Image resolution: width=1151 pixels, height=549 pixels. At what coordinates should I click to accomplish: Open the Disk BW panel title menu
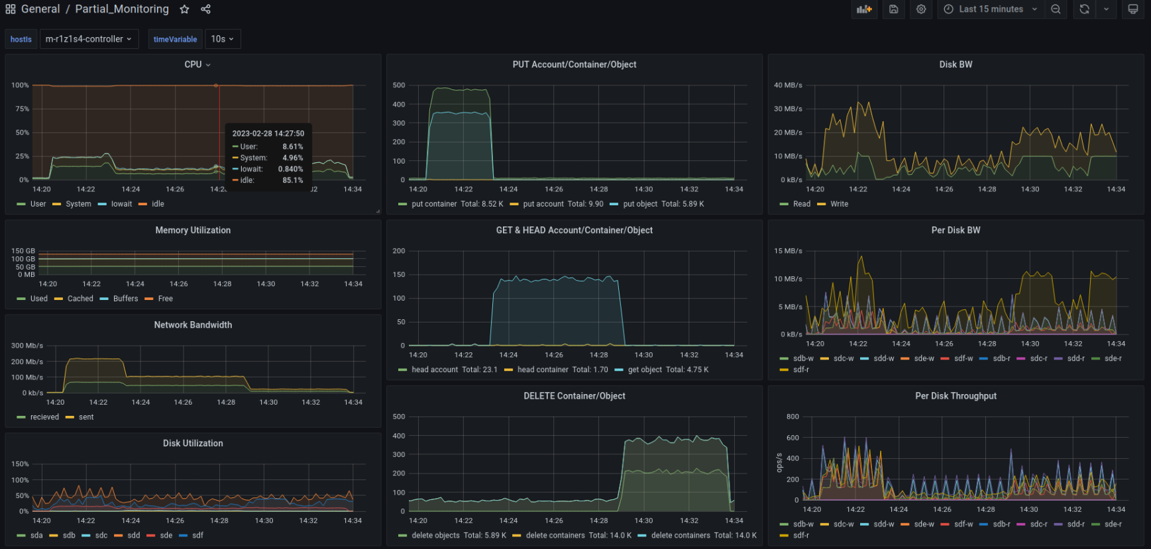(956, 64)
